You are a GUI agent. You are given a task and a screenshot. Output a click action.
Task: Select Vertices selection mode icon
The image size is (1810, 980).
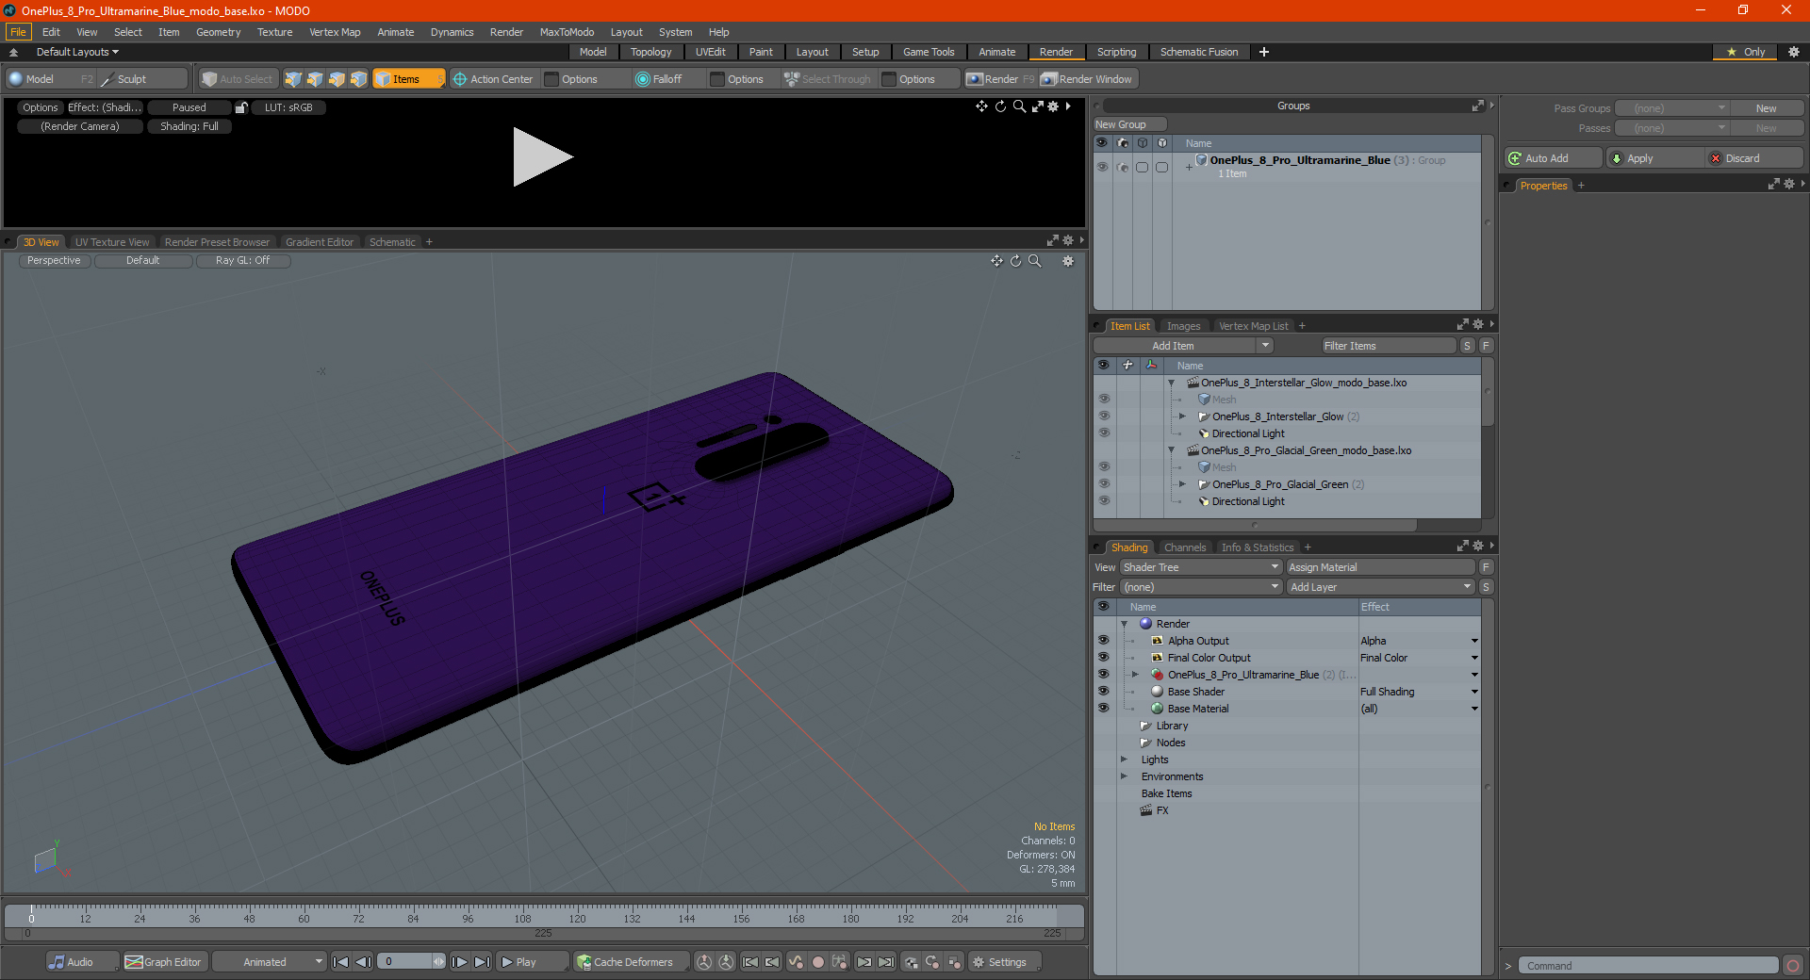293,79
